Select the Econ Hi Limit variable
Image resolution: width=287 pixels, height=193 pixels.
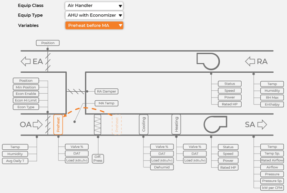pyautogui.click(x=26, y=100)
